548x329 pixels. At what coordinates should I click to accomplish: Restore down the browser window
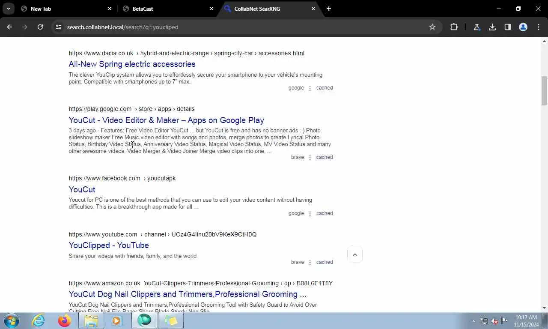click(518, 9)
